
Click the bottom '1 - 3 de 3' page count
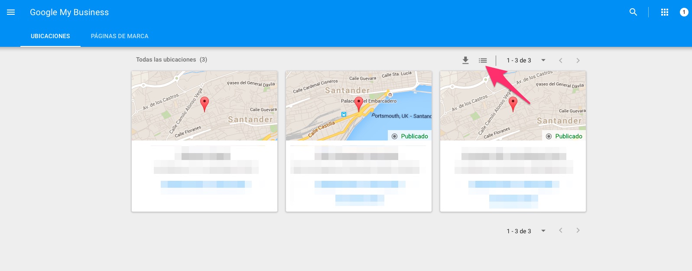[519, 231]
